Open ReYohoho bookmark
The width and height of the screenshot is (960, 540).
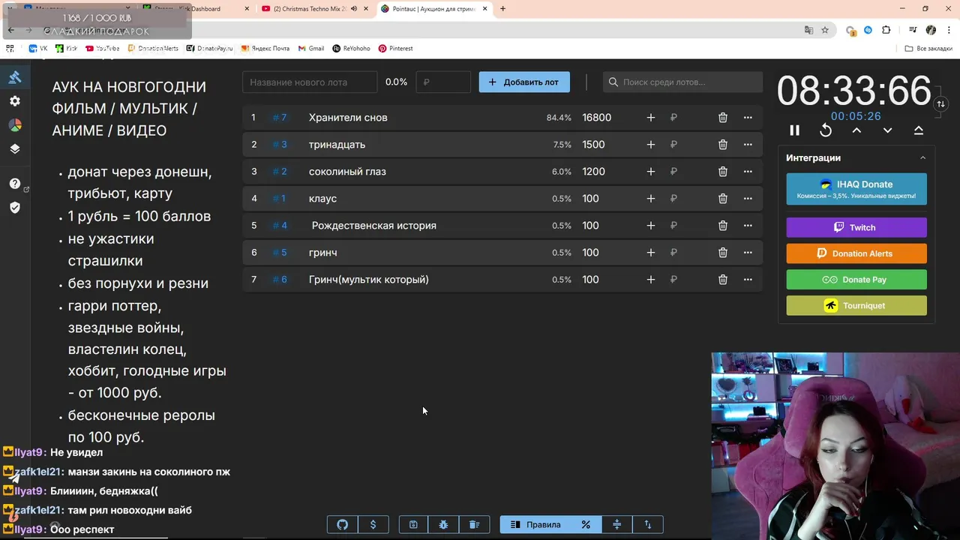coord(352,48)
